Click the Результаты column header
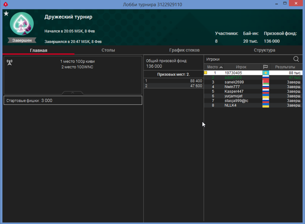This screenshot has height=224, width=305. (285, 67)
